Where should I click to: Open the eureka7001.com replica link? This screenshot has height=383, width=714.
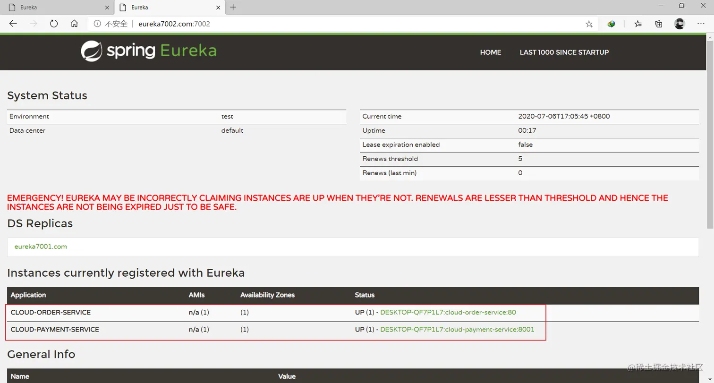41,247
